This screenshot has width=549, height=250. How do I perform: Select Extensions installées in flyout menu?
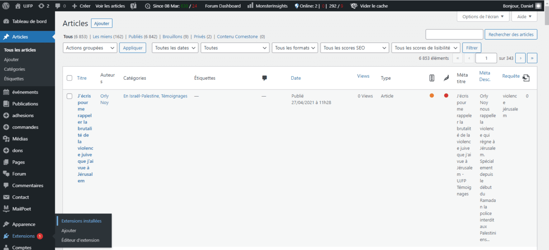[x=82, y=221]
